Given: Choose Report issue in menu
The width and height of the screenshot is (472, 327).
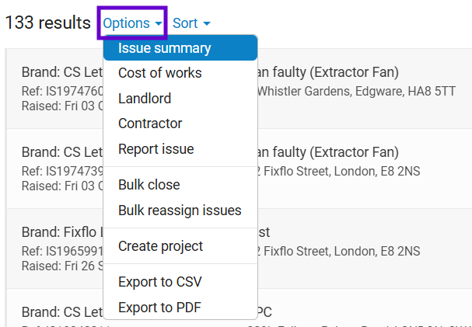Looking at the screenshot, I should [180, 149].
